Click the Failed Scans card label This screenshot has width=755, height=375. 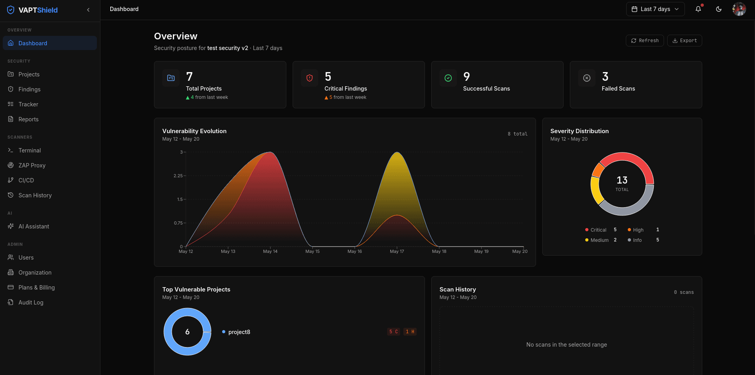pos(618,89)
